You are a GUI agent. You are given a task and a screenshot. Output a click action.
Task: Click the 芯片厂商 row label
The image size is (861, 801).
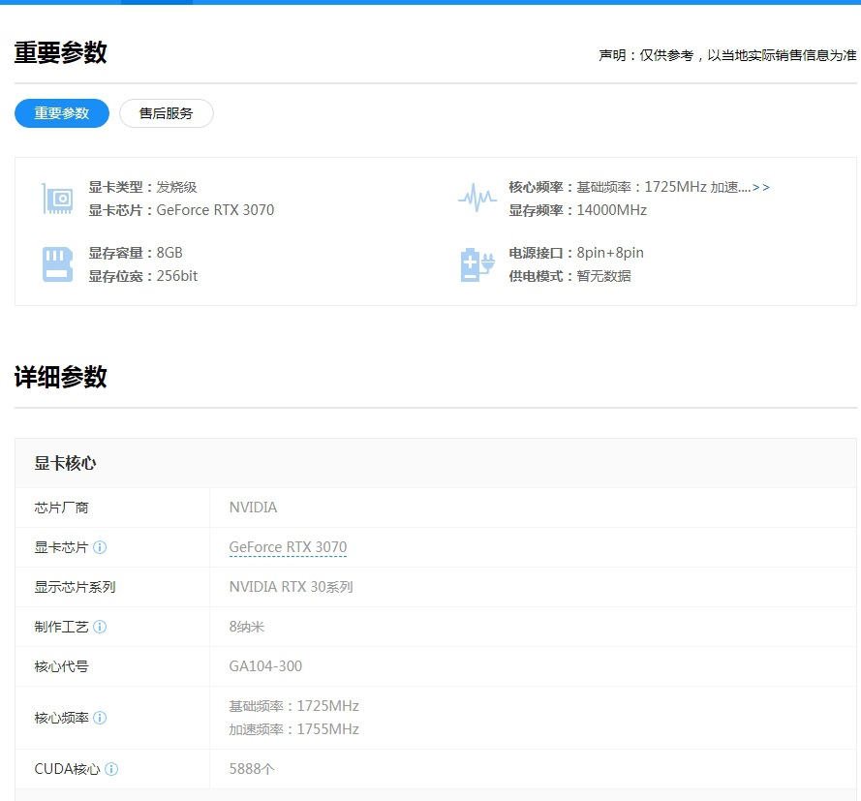61,508
